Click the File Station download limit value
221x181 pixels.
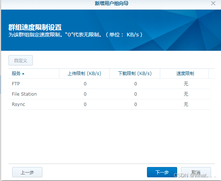point(136,94)
